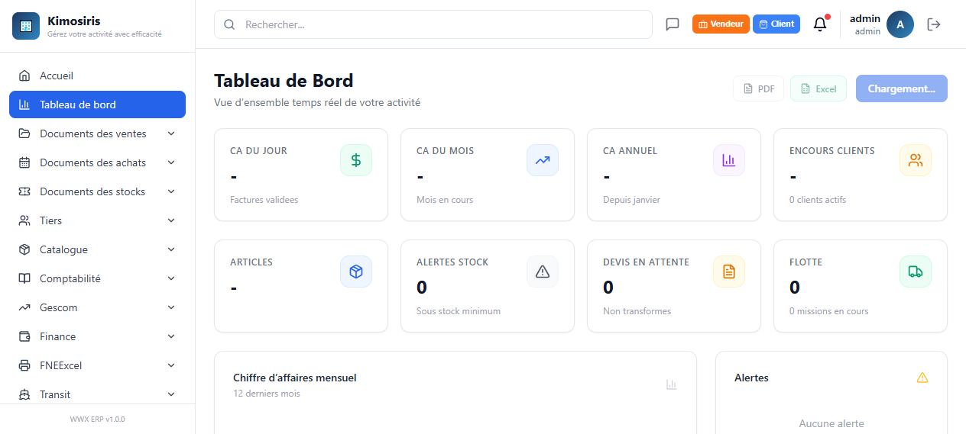Click the logout arrow icon
This screenshot has height=434, width=966.
click(933, 24)
